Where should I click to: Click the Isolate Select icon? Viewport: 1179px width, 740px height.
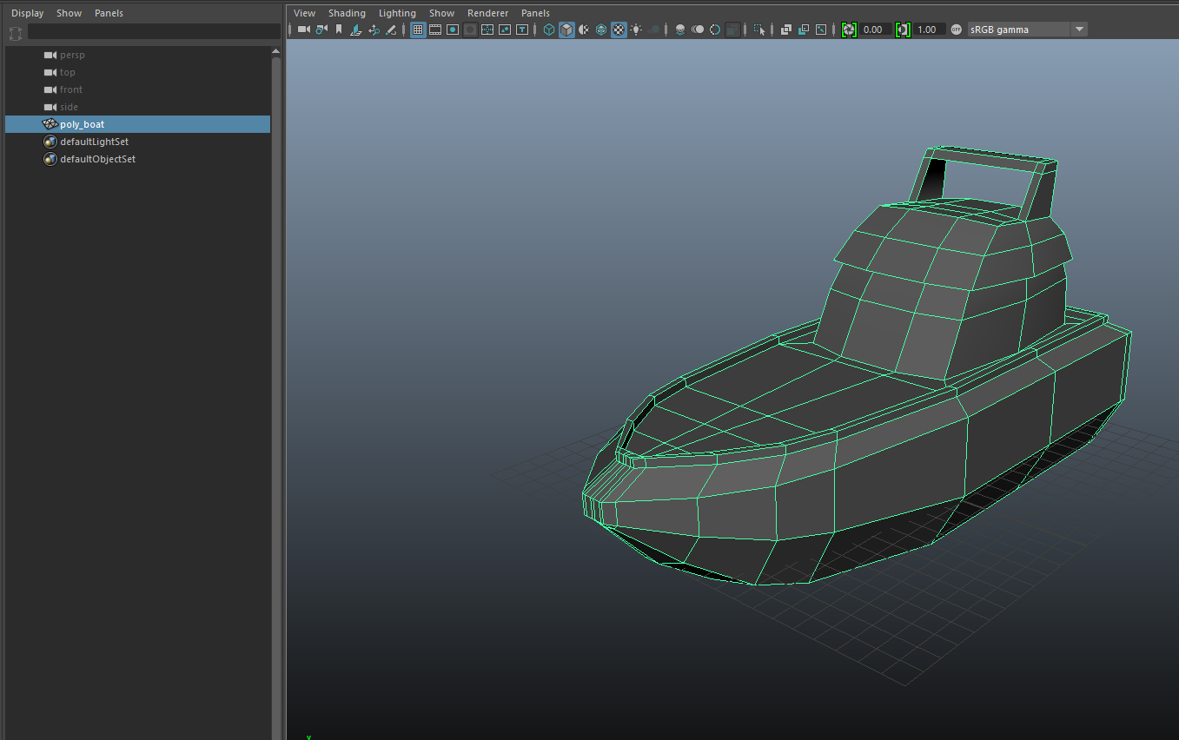[759, 30]
